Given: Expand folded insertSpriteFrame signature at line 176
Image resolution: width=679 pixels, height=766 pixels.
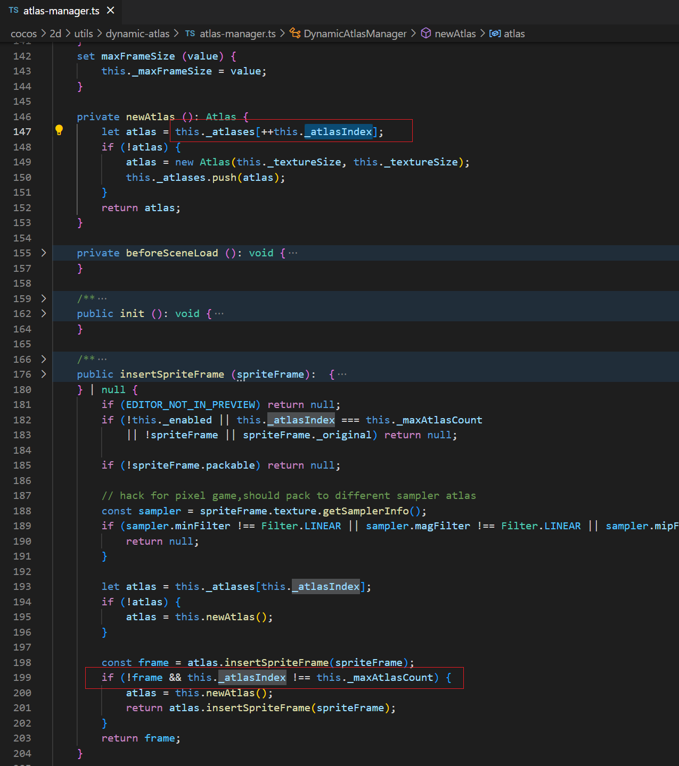Looking at the screenshot, I should [x=44, y=374].
